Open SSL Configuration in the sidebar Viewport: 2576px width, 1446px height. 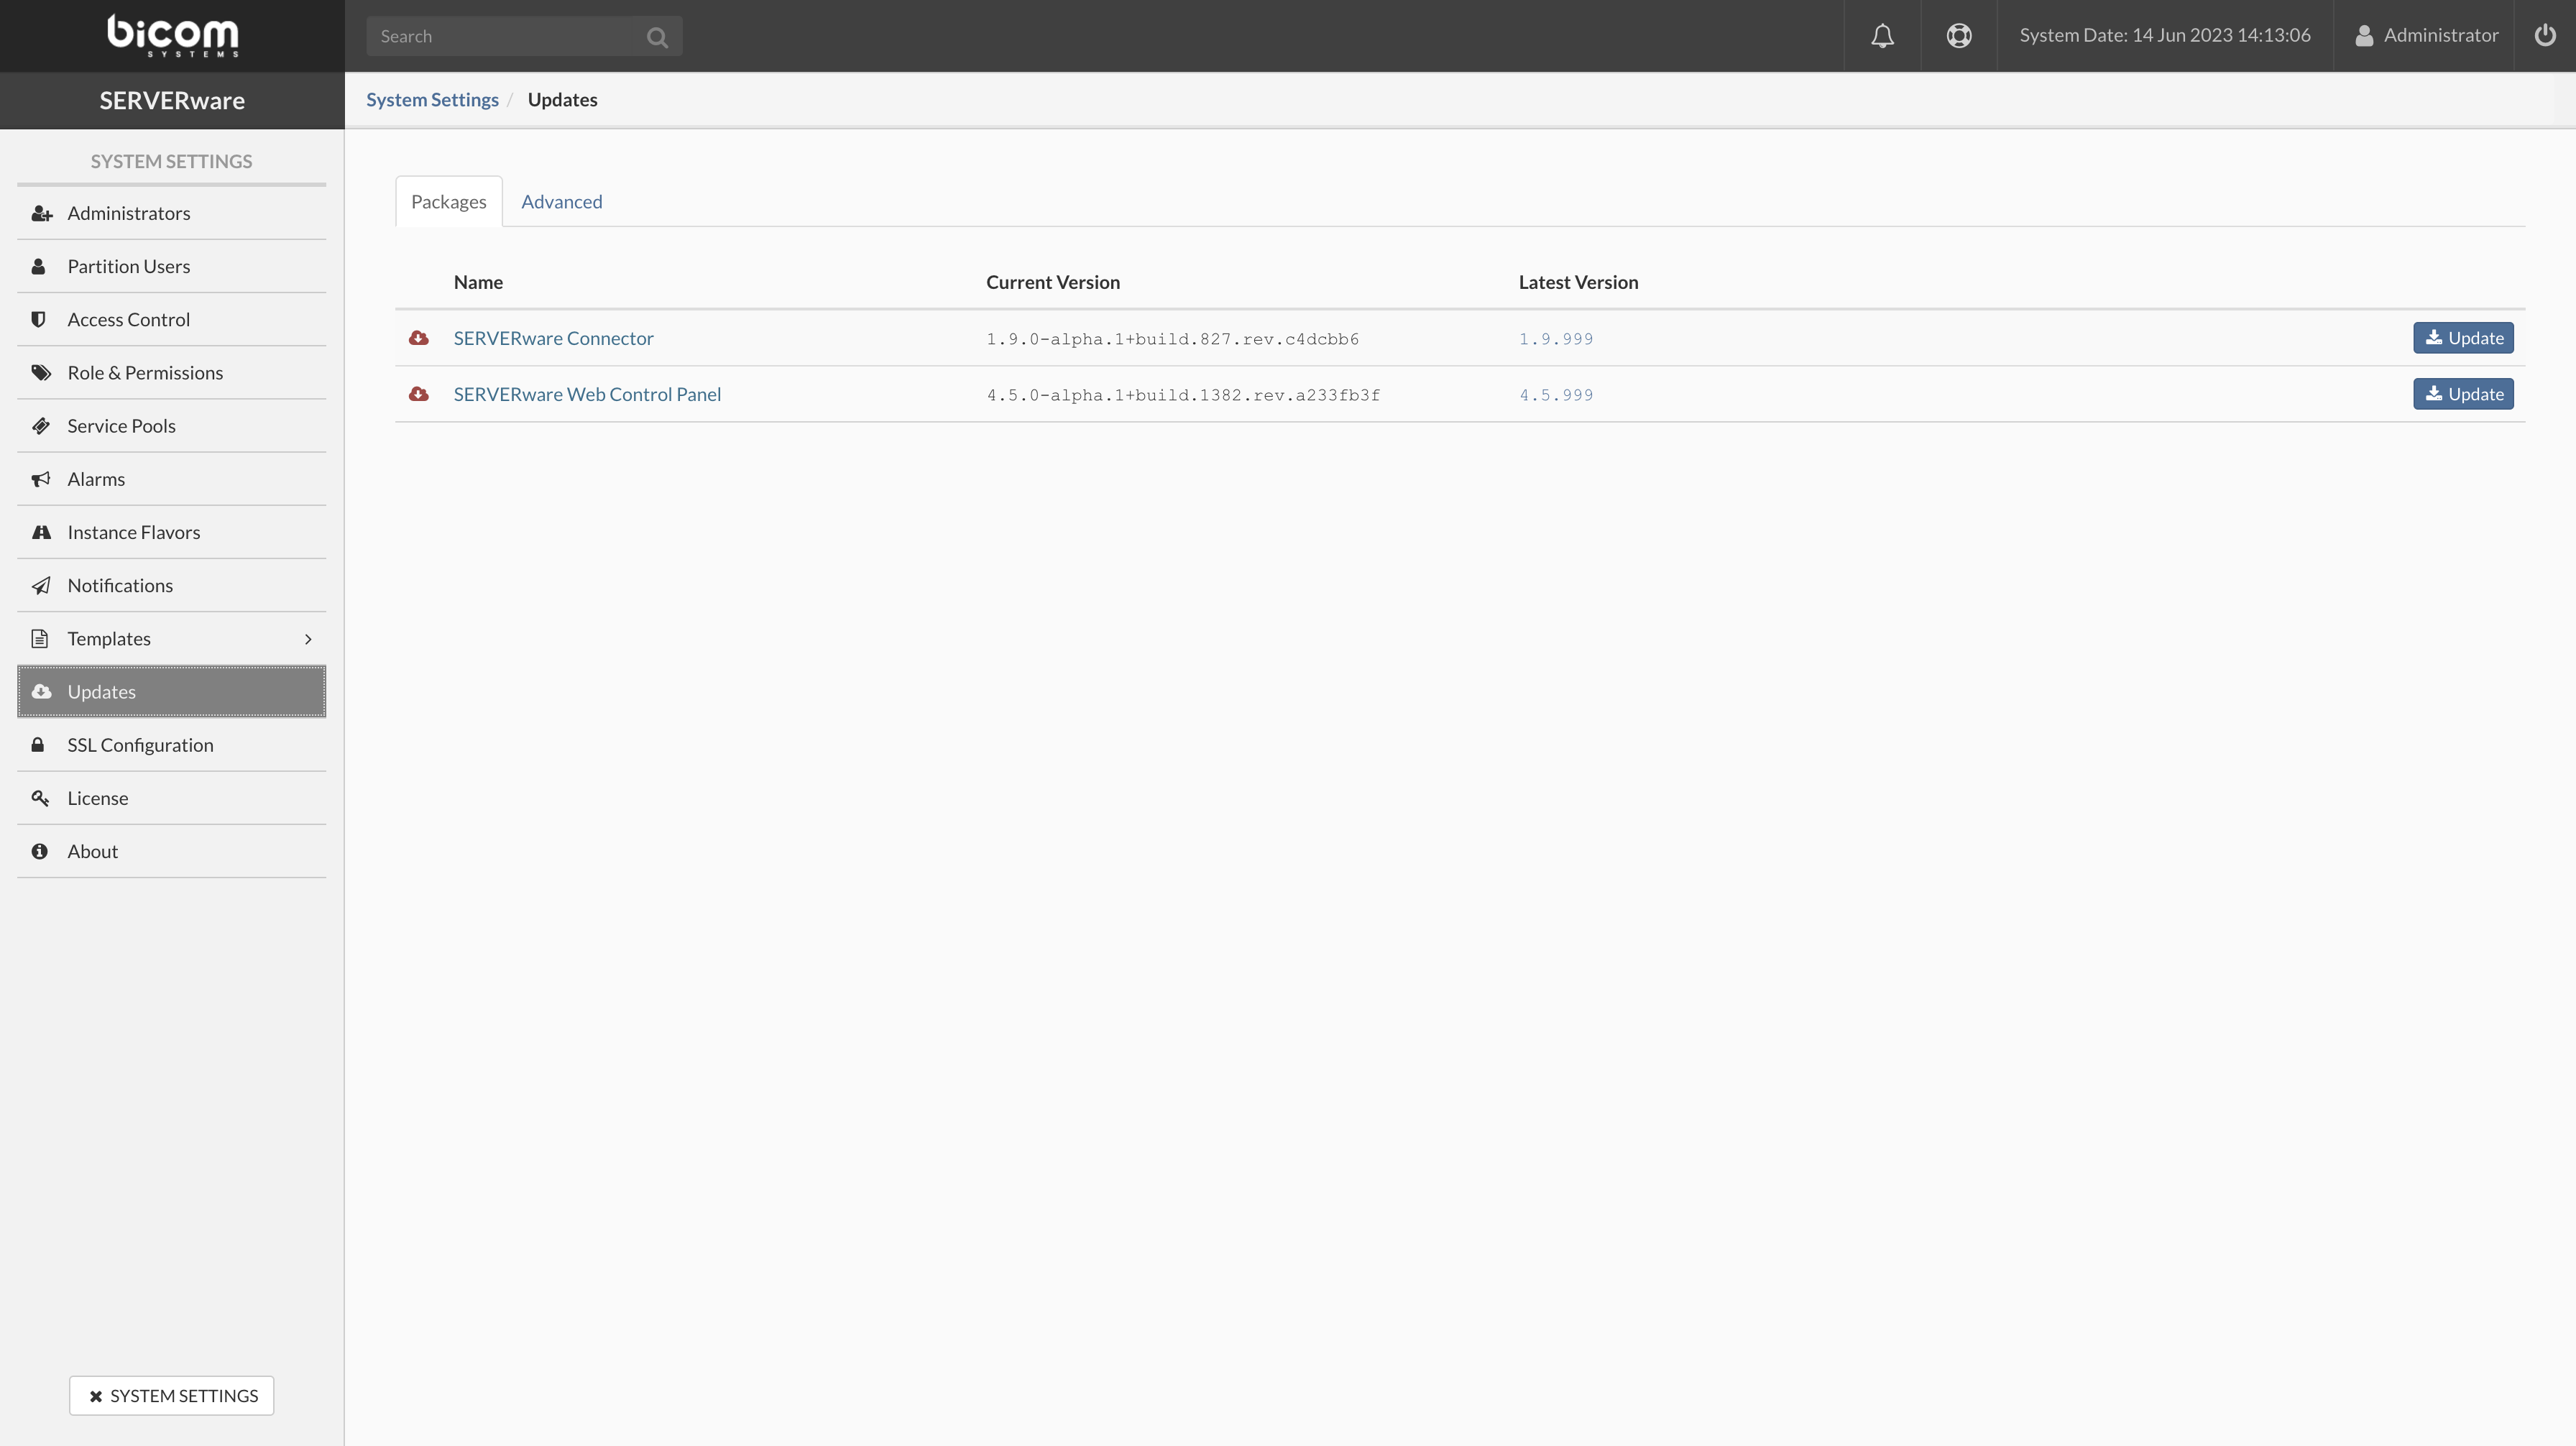coord(140,745)
